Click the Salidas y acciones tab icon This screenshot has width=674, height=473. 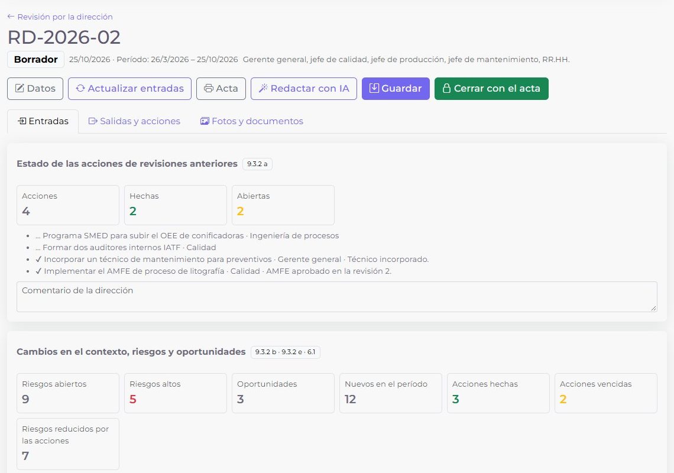[93, 121]
